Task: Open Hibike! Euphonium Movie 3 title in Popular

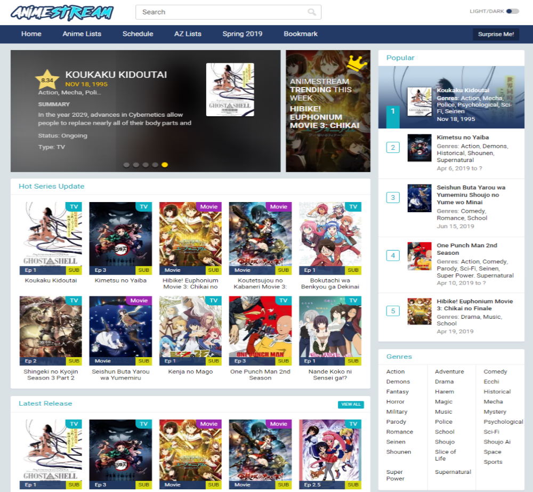Action: (474, 305)
